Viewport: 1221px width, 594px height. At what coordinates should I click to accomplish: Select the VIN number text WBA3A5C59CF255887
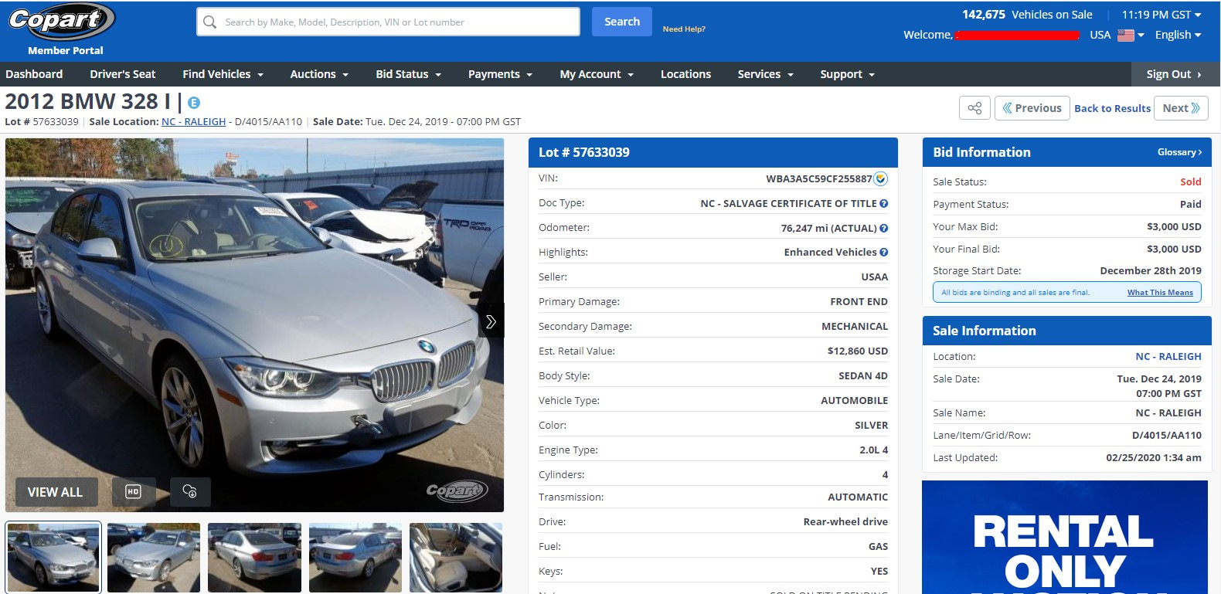[x=818, y=178]
